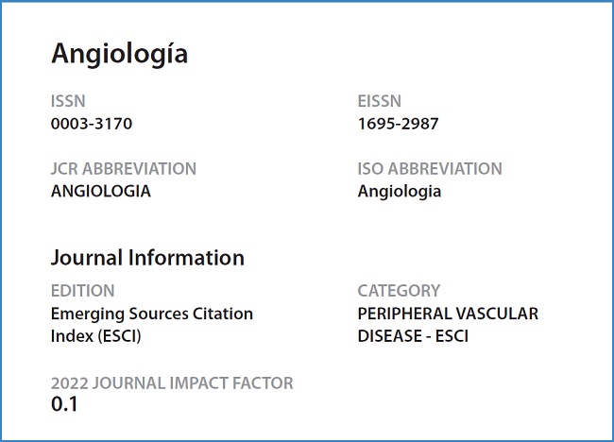Click the Journal Information section heading

[x=147, y=257]
